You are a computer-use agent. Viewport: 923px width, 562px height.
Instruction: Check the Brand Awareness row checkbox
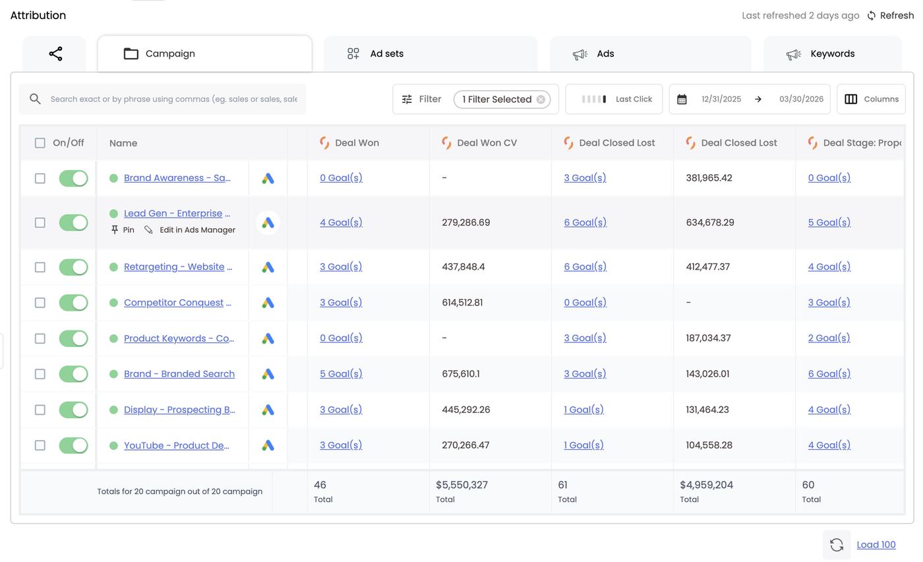(40, 178)
